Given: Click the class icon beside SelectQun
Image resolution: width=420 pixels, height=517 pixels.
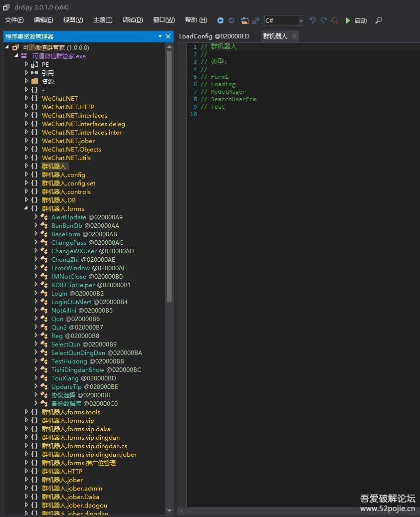Looking at the screenshot, I should coord(44,344).
